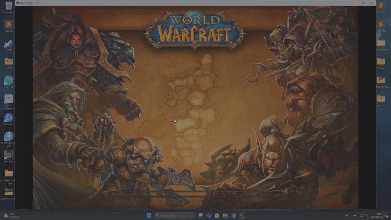Show hidden system tray icons chevron
Screen dimensions: 391x220
point(347,215)
